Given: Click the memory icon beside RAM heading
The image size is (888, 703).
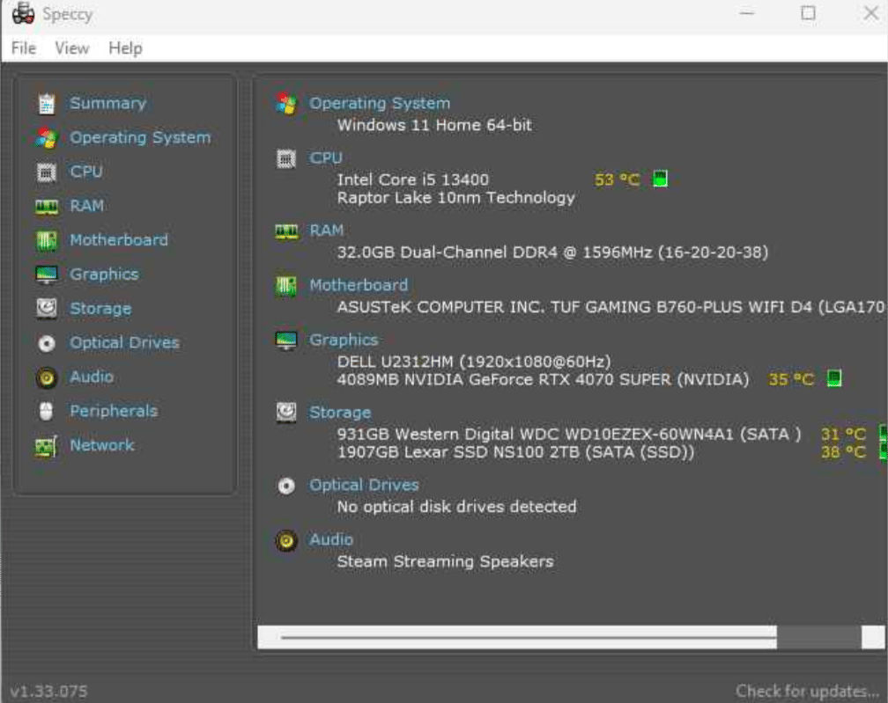Looking at the screenshot, I should coord(286,231).
